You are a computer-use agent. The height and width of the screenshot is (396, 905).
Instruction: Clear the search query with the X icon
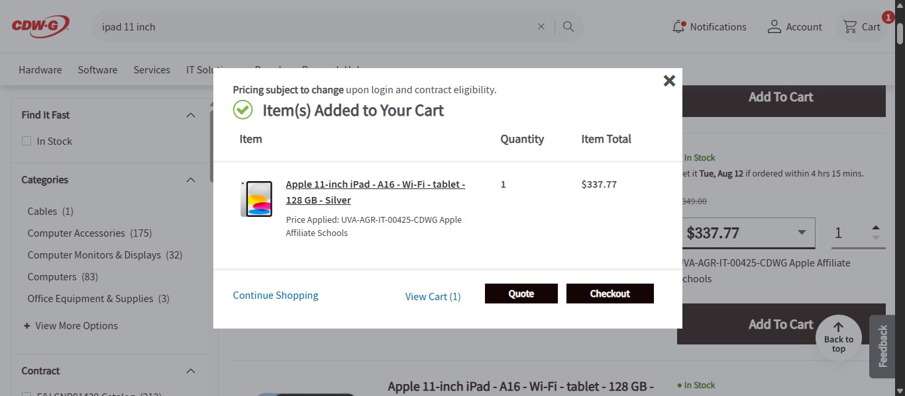(541, 26)
